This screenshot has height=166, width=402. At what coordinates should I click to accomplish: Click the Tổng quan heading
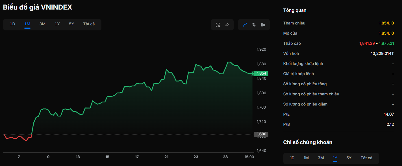pyautogui.click(x=295, y=10)
